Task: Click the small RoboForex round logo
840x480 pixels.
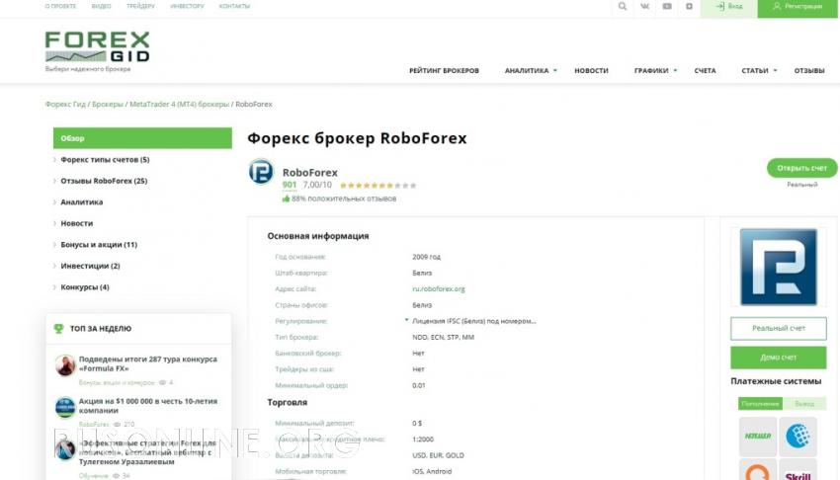Action: 261,172
